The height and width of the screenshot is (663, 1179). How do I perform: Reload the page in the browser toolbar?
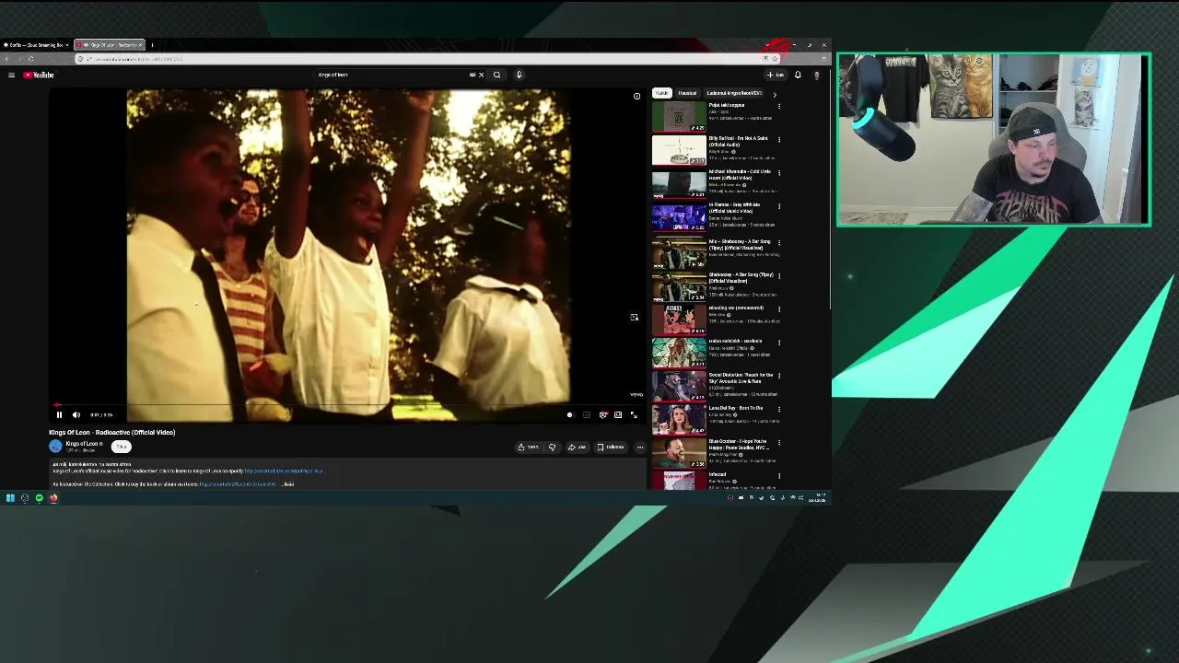click(30, 59)
